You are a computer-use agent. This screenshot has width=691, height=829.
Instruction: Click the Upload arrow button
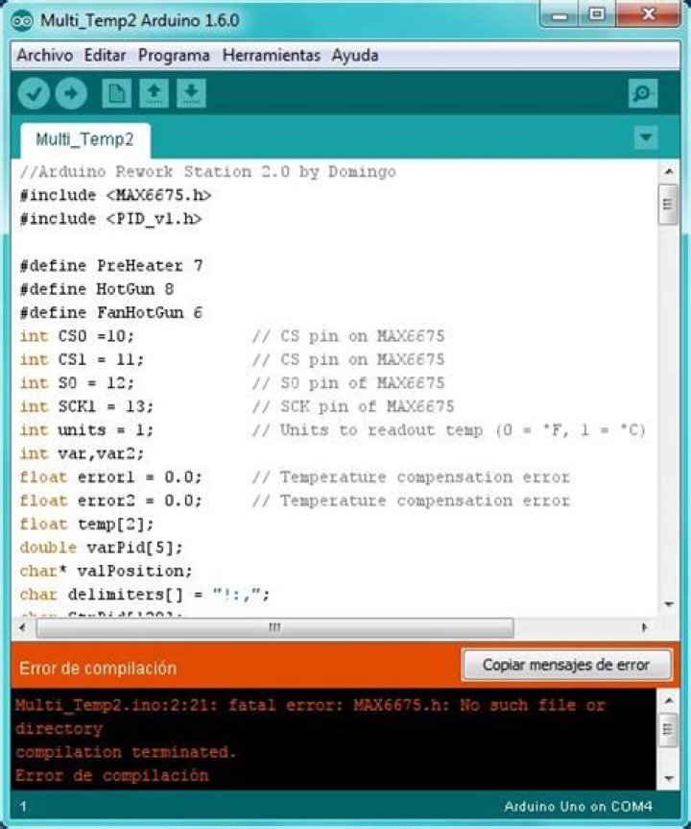tap(71, 93)
